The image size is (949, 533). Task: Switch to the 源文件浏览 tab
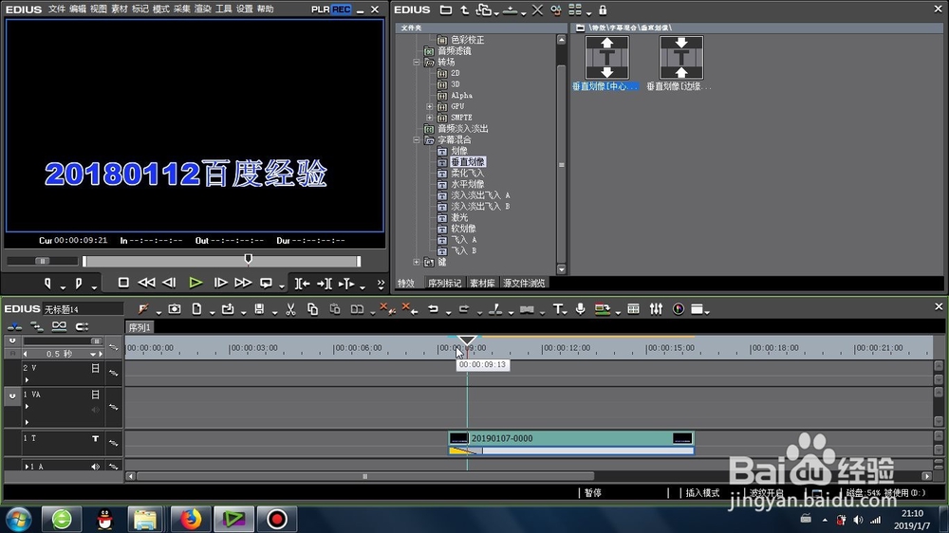[x=524, y=284]
